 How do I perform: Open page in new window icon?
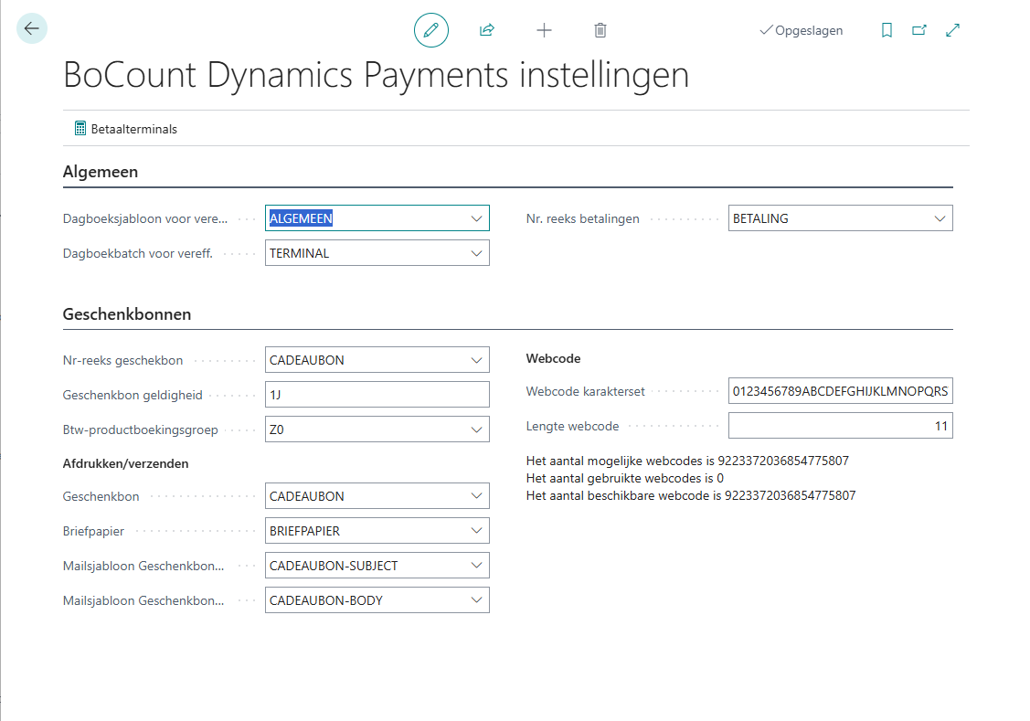pyautogui.click(x=919, y=30)
